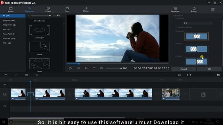223x125 pixels.
Task: Open the Windows Start menu
Action: click(x=4, y=122)
